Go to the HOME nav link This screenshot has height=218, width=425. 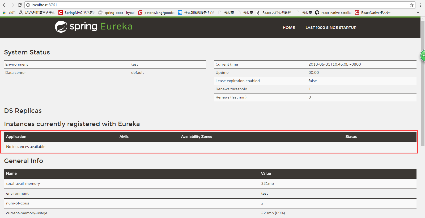[x=289, y=28]
